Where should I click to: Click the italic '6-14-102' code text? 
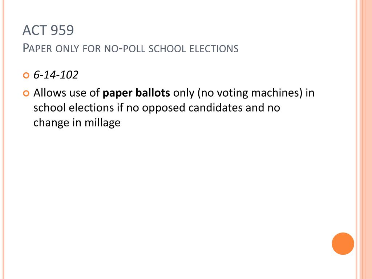pyautogui.click(x=56, y=75)
